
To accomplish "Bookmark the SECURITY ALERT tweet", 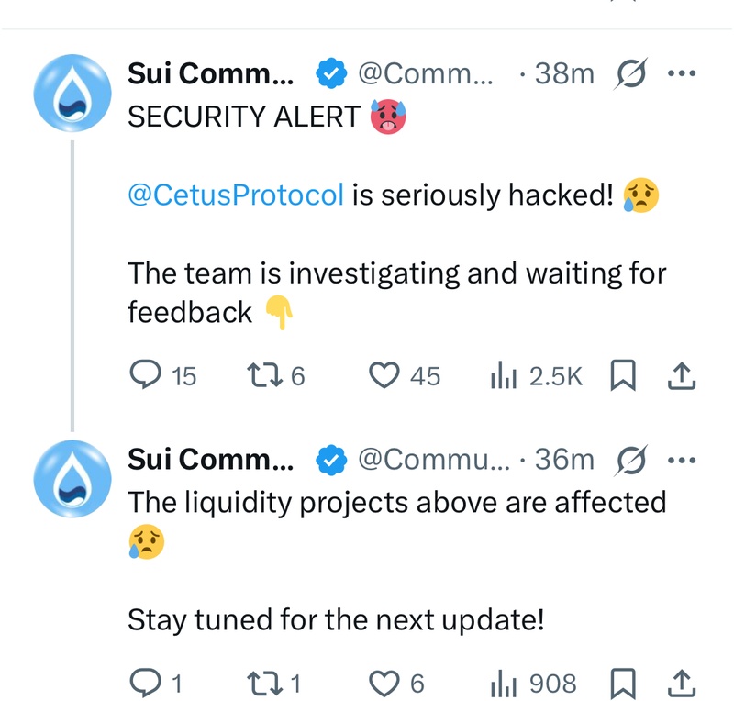I will (x=623, y=375).
